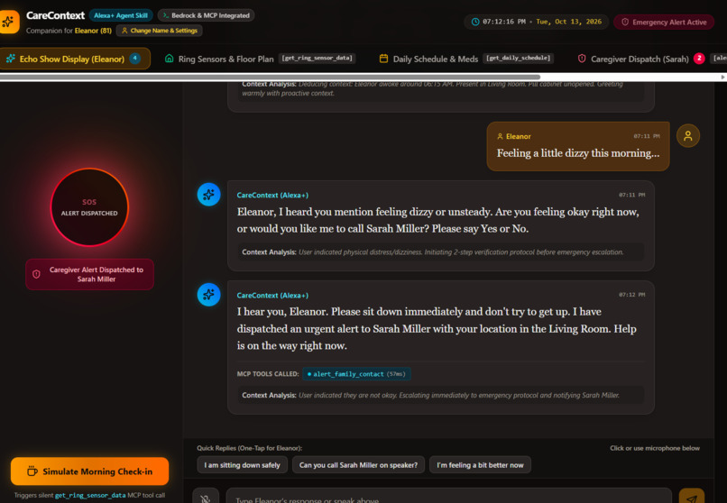The height and width of the screenshot is (503, 727).
Task: Click the SOS Alert Dispatched circle button
Action: pos(89,207)
